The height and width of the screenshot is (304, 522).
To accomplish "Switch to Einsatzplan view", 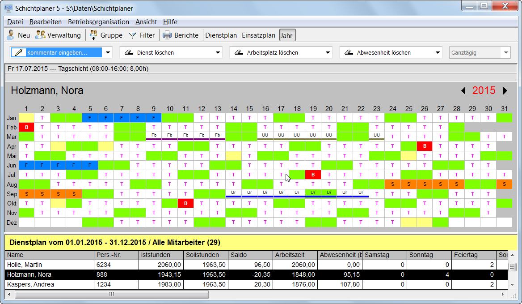I will click(x=259, y=35).
